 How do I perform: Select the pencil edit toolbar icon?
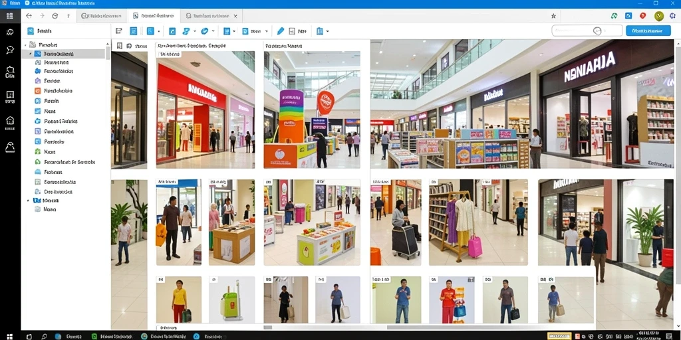tap(281, 31)
